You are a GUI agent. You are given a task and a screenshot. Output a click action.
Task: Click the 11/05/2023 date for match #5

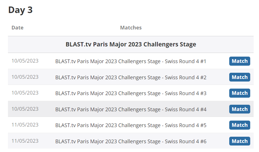pyautogui.click(x=25, y=125)
